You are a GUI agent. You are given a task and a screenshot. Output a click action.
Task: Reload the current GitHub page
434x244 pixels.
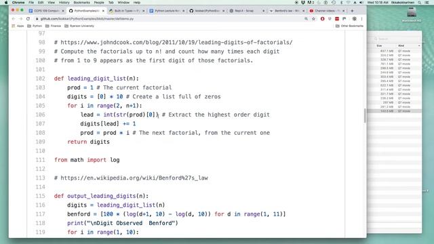click(x=28, y=19)
